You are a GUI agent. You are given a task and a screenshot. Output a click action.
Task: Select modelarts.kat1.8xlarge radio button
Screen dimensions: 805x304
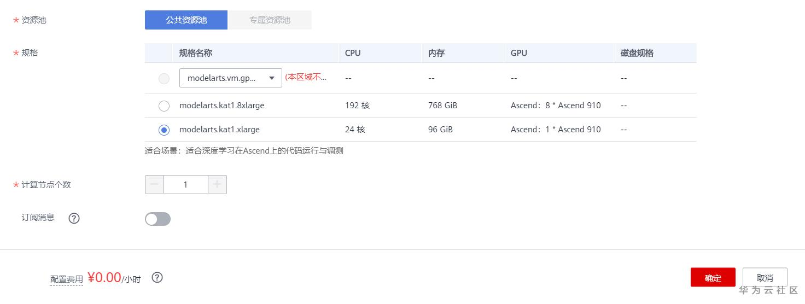click(164, 106)
